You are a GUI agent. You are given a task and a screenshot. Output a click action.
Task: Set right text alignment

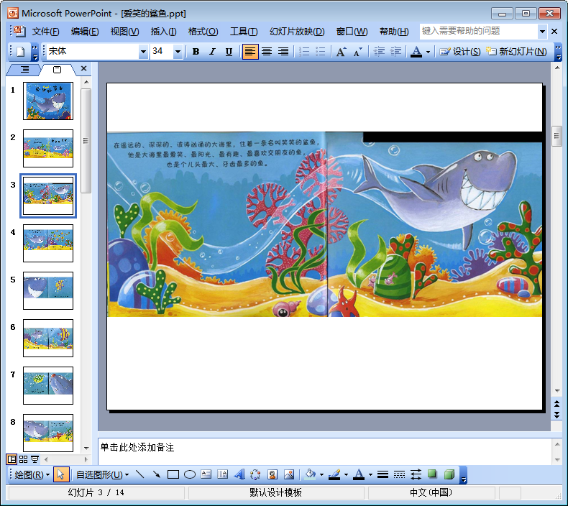tap(283, 52)
